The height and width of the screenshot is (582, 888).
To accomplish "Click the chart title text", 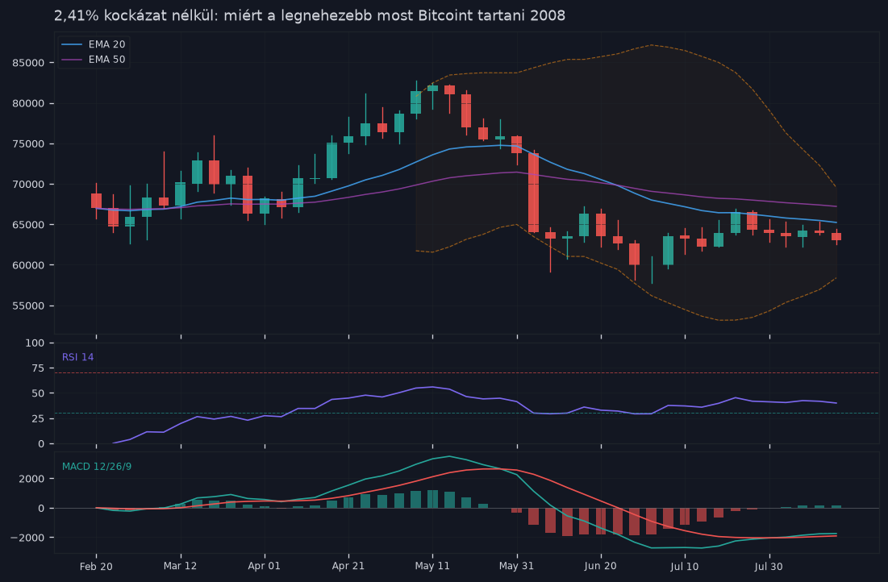I will pyautogui.click(x=309, y=16).
